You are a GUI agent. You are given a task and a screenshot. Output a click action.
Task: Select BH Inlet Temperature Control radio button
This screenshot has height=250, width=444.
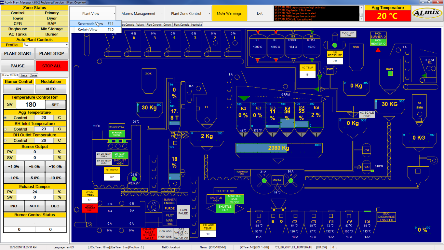click(x=5, y=129)
